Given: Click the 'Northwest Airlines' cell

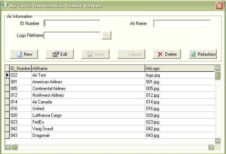Looking at the screenshot, I should point(88,95).
